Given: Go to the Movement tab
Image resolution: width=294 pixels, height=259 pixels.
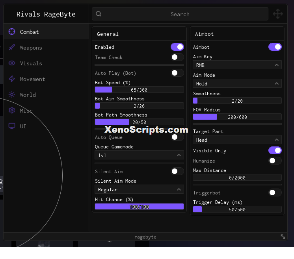Looking at the screenshot, I should (46, 79).
